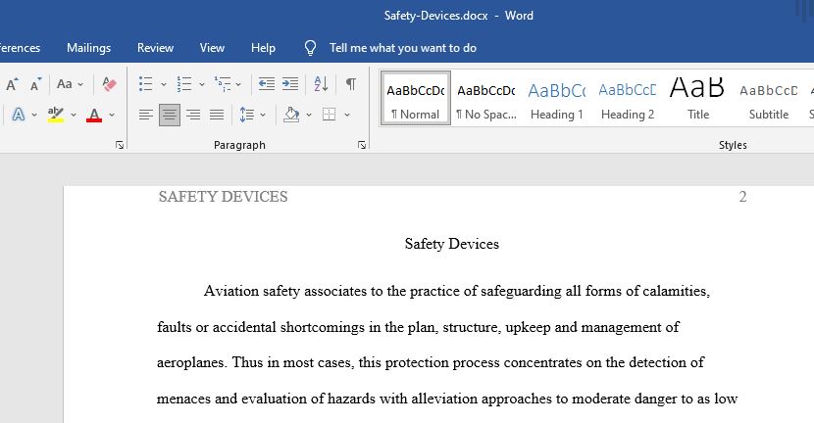The height and width of the screenshot is (423, 814).
Task: Open borders dropdown arrow
Action: click(347, 115)
